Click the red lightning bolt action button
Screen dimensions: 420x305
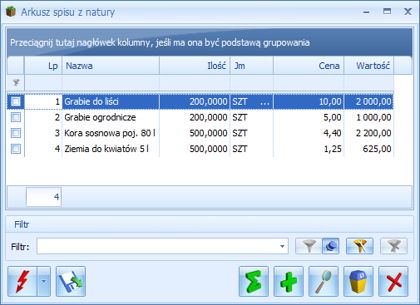[x=22, y=282]
